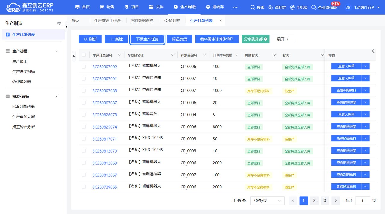The image size is (385, 214).
Task: Click the 刷新 refresh button
Action: pos(90,39)
